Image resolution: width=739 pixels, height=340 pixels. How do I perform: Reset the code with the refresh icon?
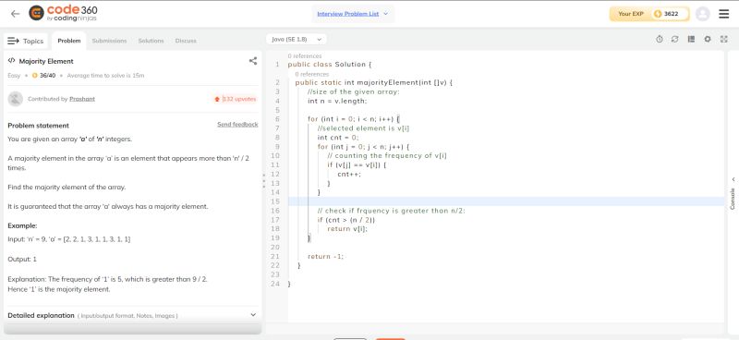(675, 39)
